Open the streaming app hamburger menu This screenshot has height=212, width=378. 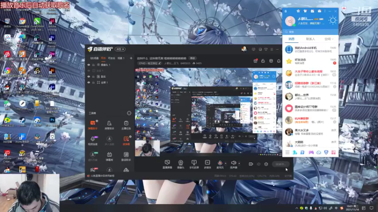tap(272, 49)
